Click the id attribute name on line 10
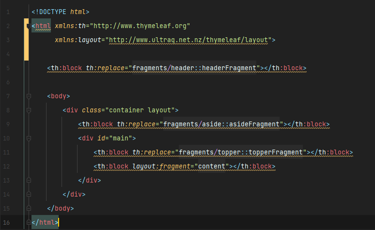The image size is (375, 230). coord(101,138)
